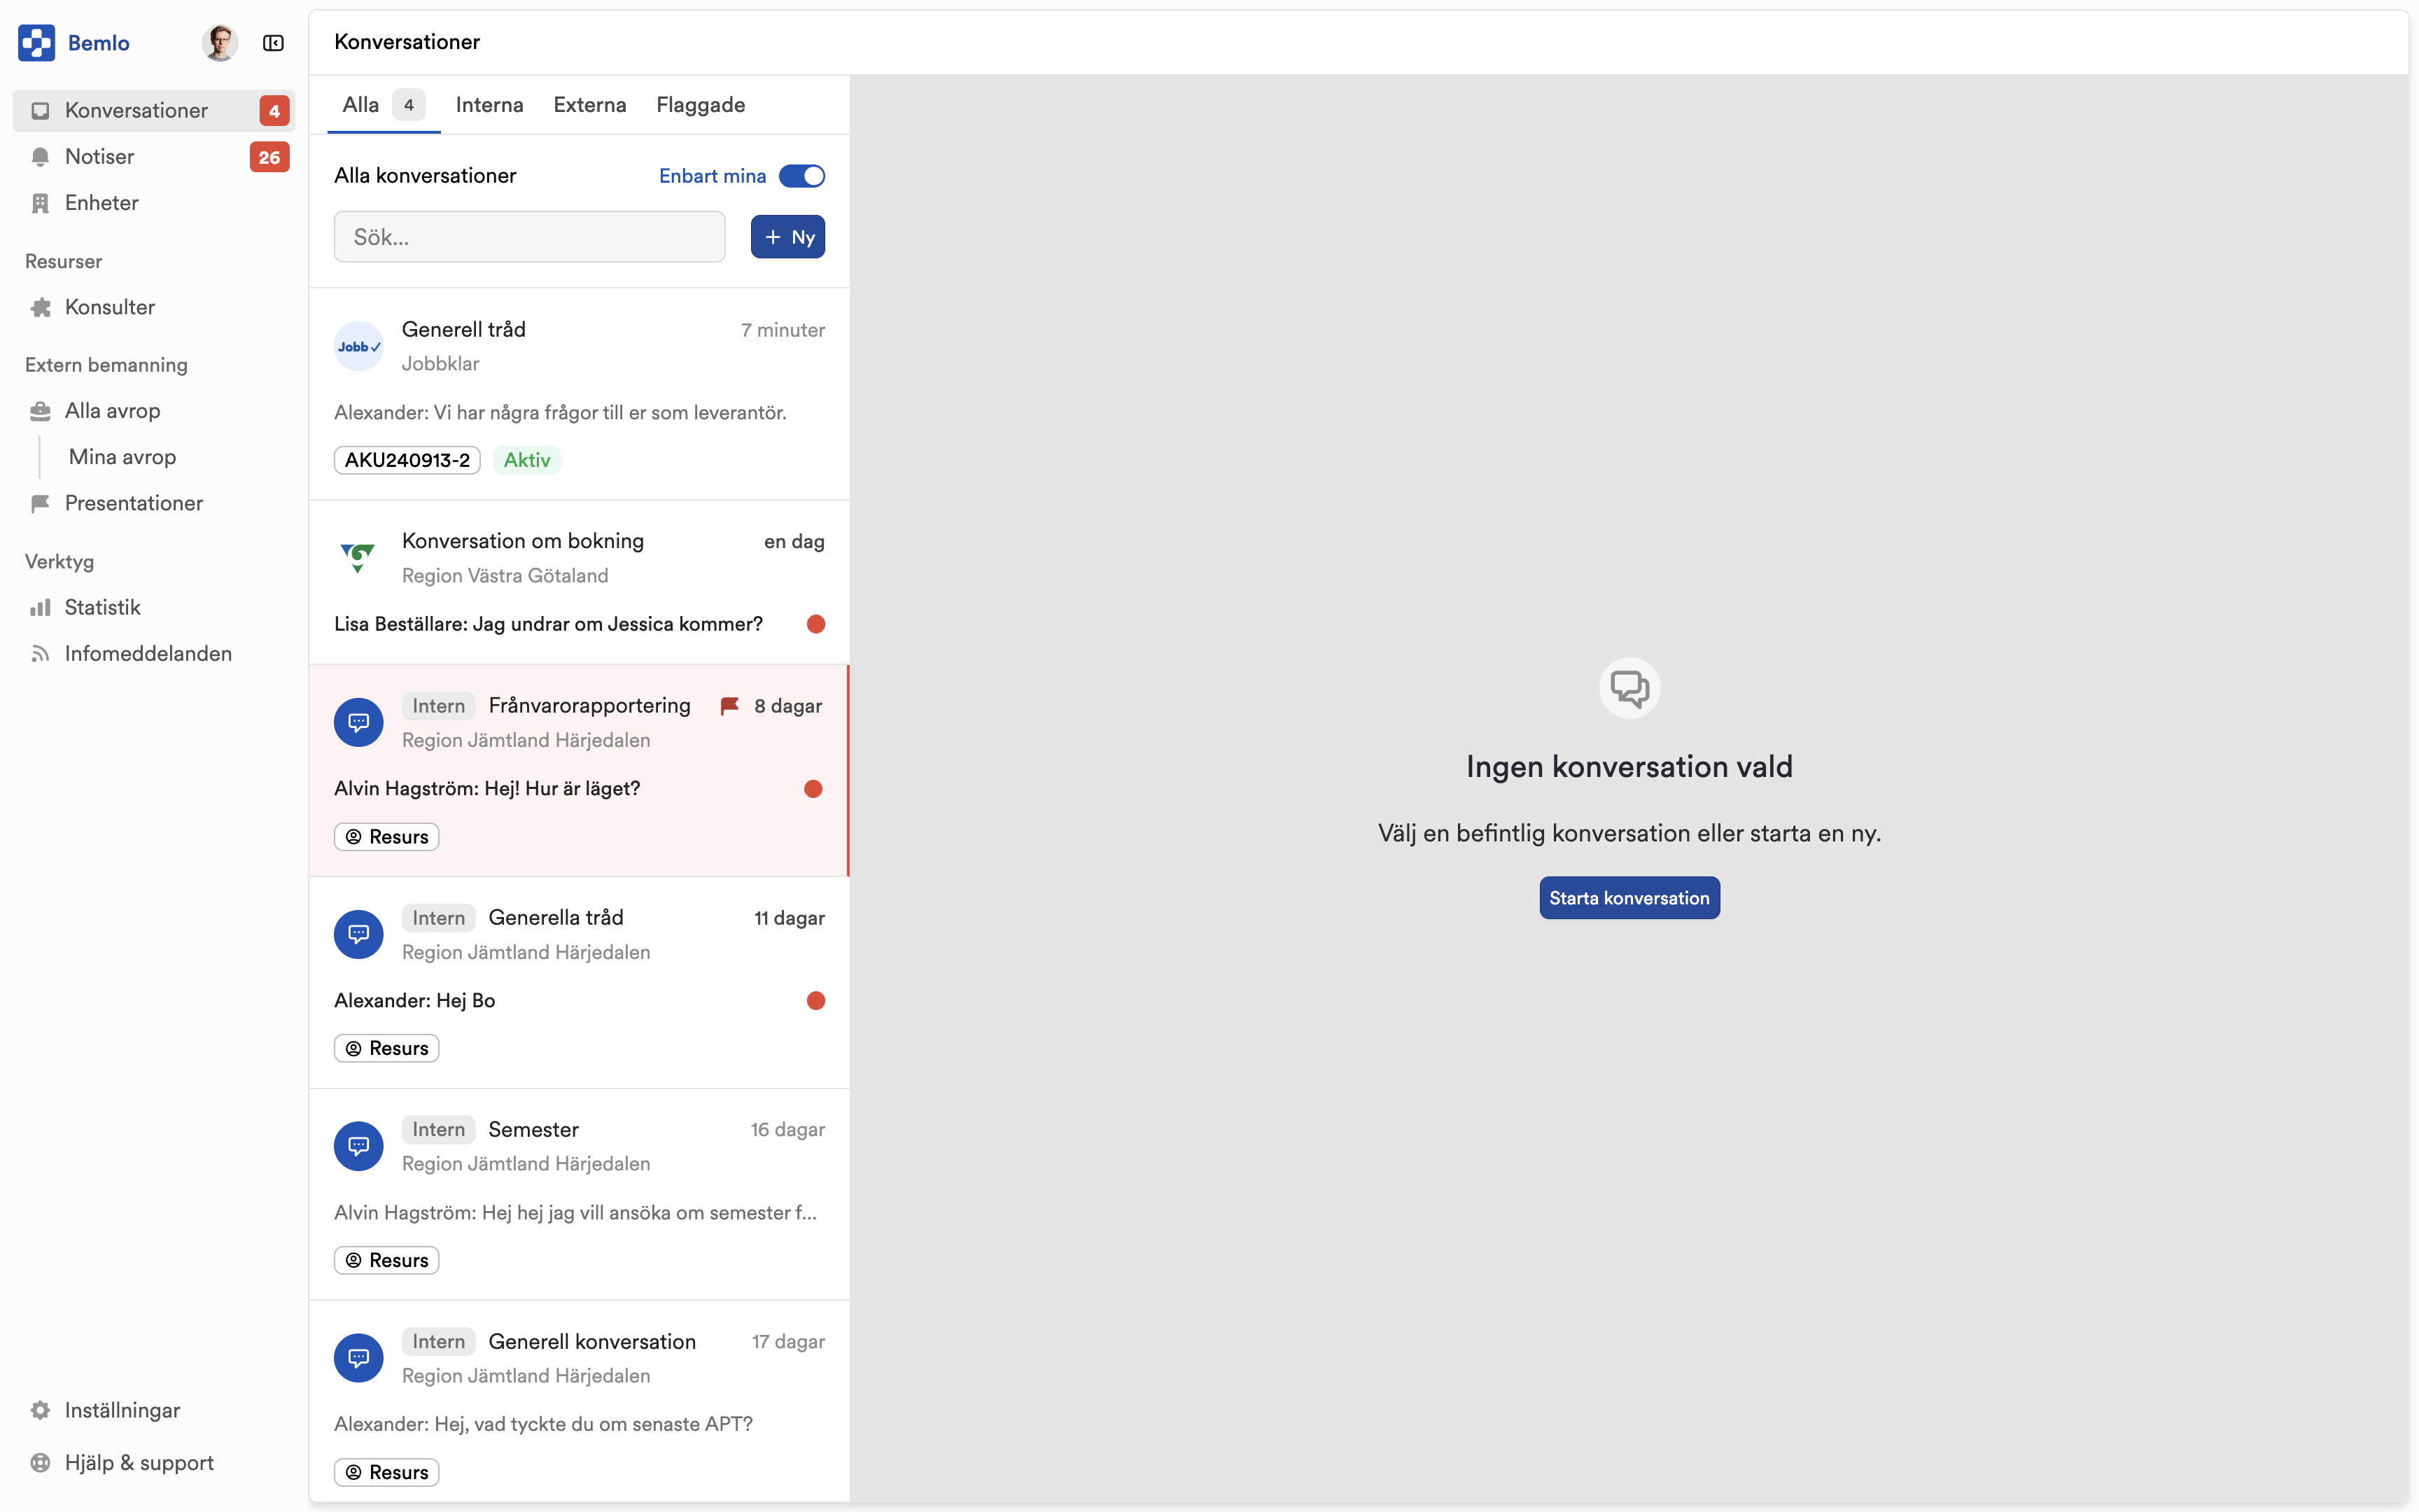Collapse the sidebar with the panel icon
The width and height of the screenshot is (2419, 1512).
coord(273,43)
